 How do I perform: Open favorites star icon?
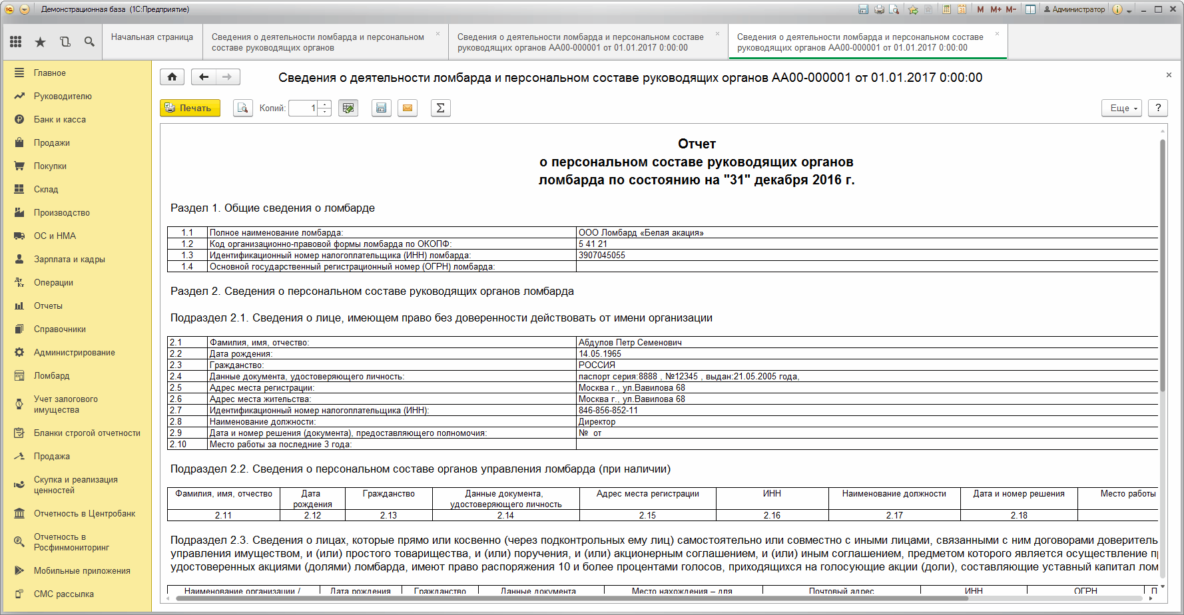40,42
